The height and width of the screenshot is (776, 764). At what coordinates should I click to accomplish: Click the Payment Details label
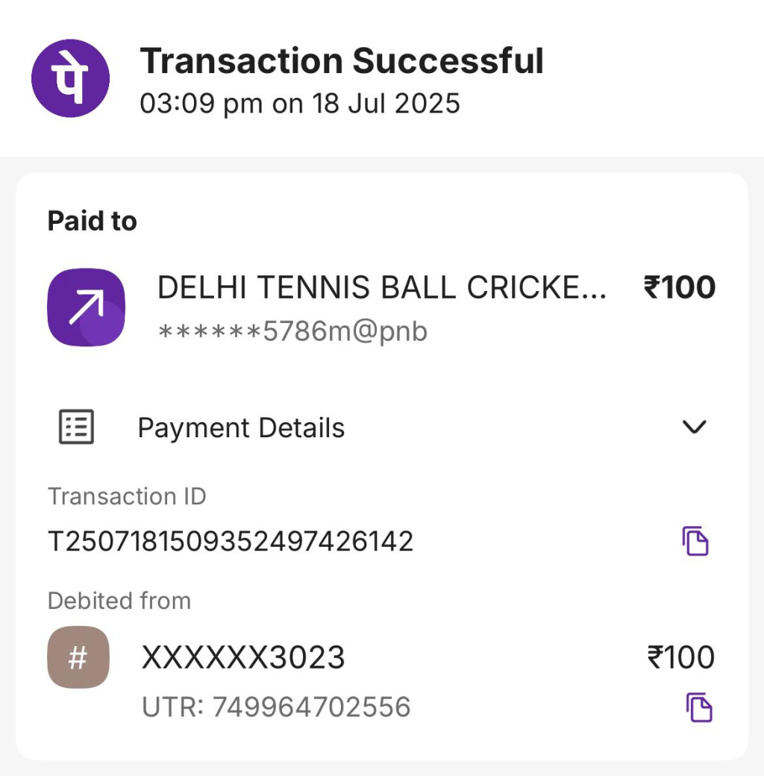coord(241,428)
